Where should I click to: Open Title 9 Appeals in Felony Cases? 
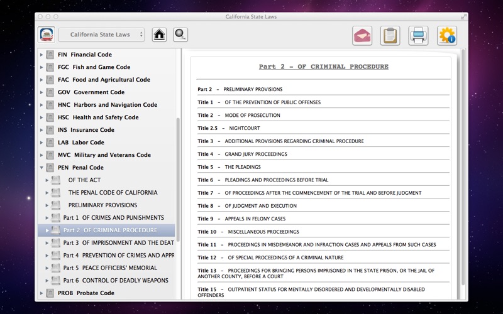click(x=255, y=219)
